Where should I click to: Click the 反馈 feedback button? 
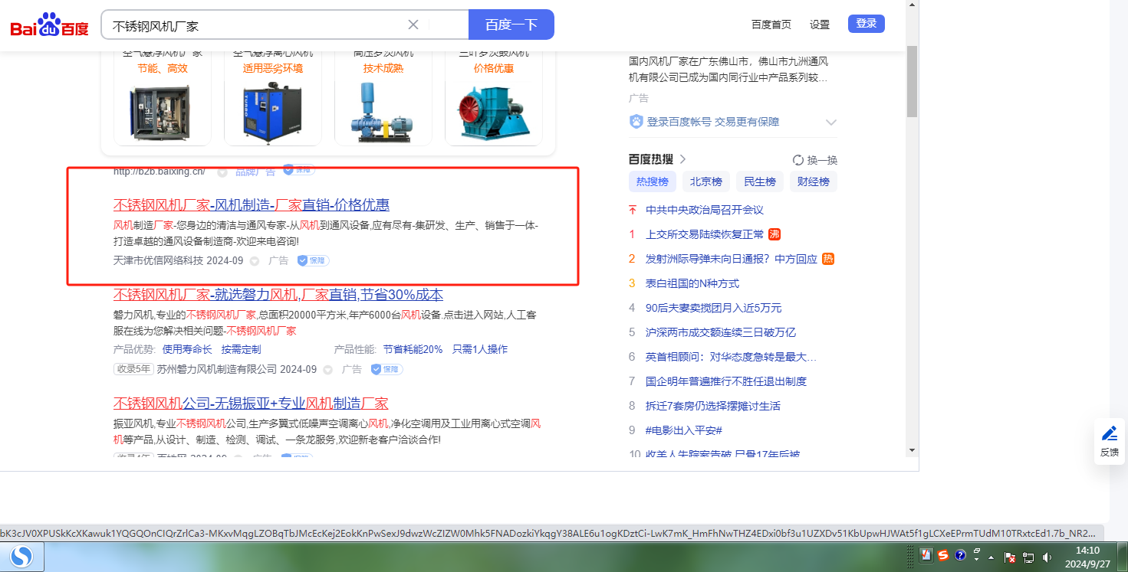point(1110,441)
